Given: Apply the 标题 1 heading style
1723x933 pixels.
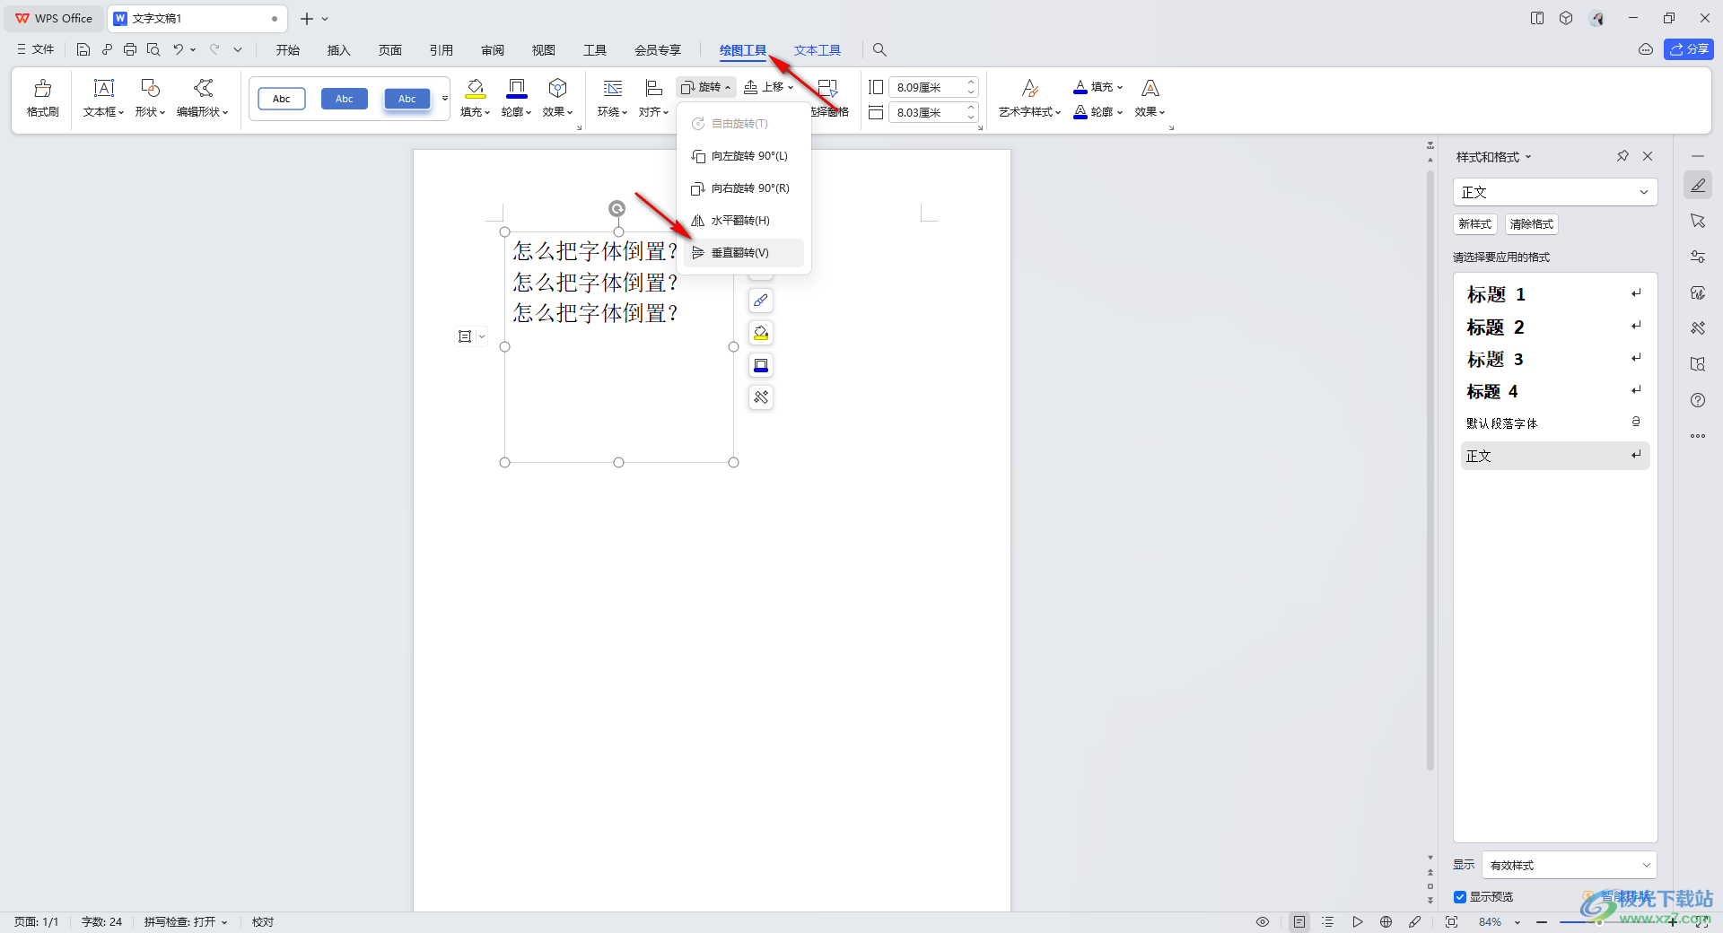Looking at the screenshot, I should (1554, 294).
